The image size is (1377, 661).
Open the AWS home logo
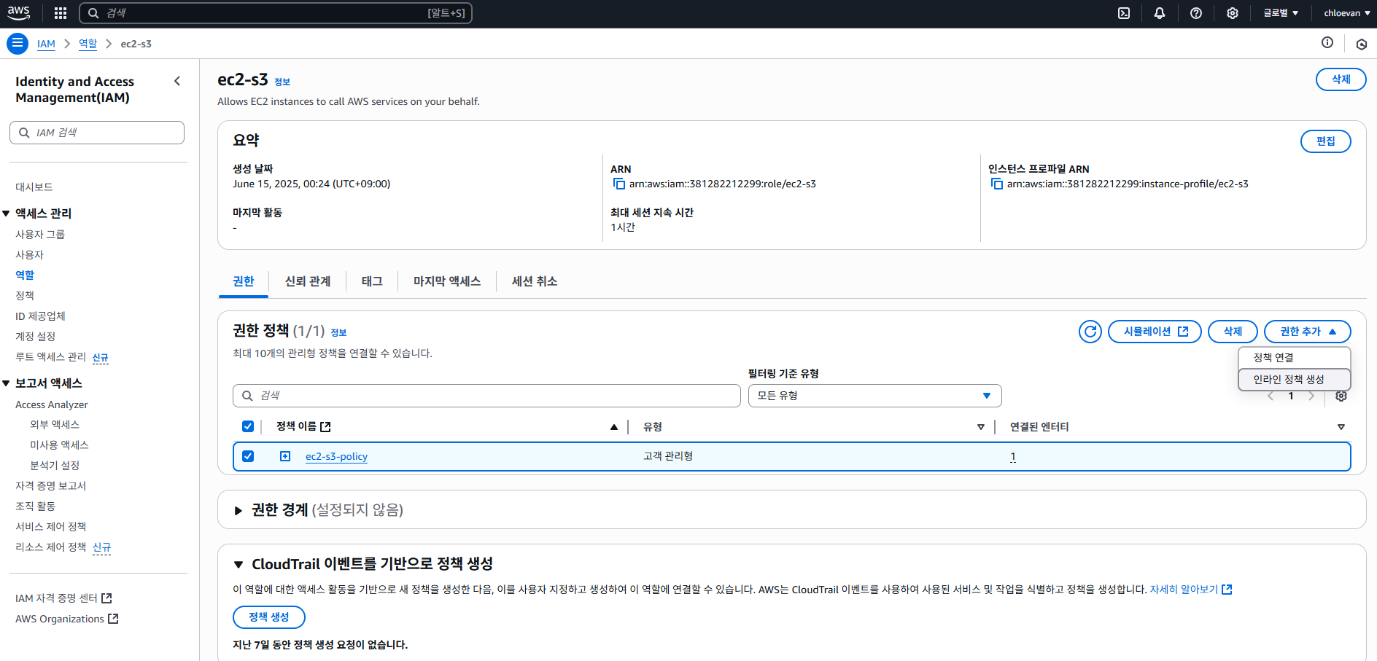(x=18, y=12)
